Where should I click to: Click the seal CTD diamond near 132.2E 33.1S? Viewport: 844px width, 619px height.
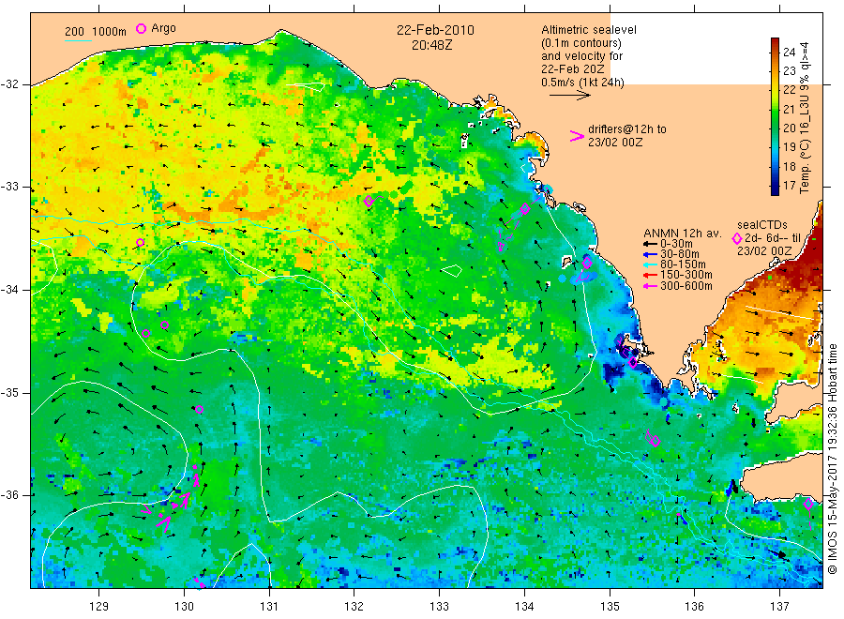click(369, 202)
